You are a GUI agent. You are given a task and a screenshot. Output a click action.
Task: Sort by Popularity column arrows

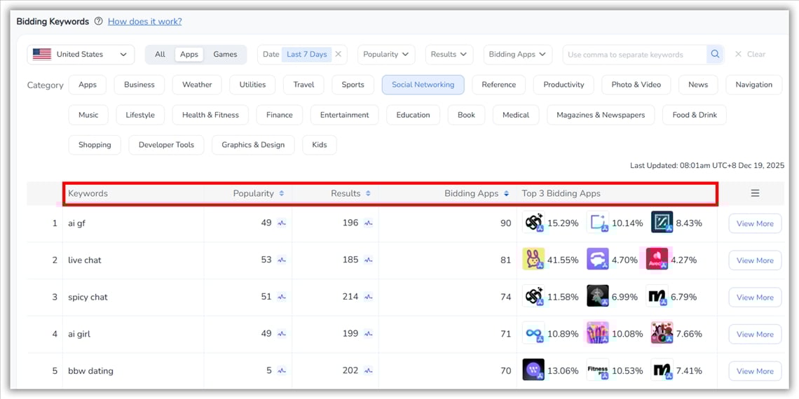[282, 194]
